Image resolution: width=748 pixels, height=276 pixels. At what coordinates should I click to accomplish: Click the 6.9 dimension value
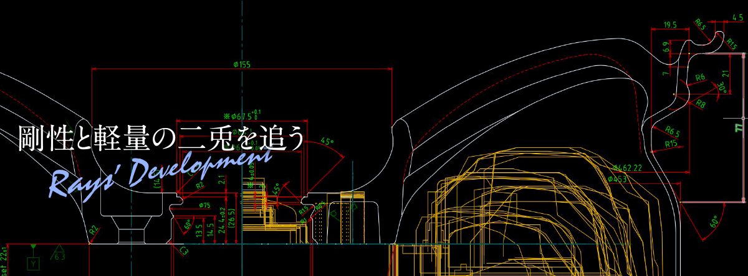[x=666, y=47]
